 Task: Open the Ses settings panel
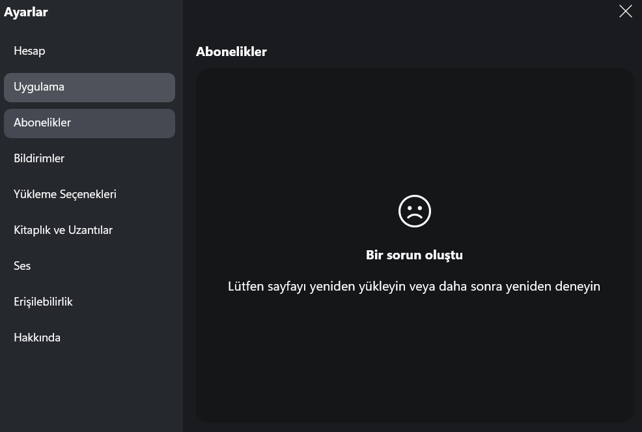(22, 266)
